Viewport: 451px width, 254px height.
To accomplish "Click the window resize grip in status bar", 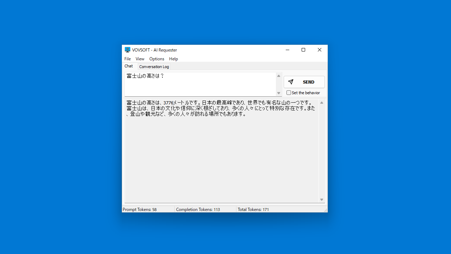I will (x=326, y=210).
